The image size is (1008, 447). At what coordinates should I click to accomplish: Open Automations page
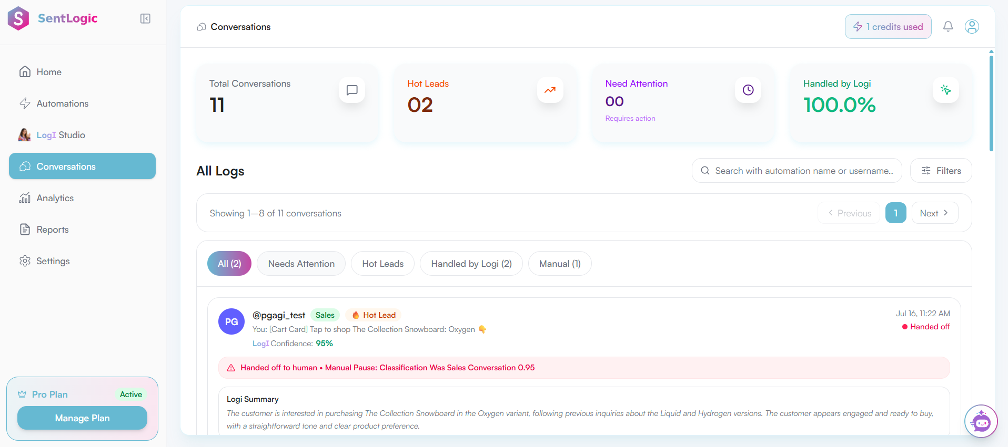(x=82, y=103)
